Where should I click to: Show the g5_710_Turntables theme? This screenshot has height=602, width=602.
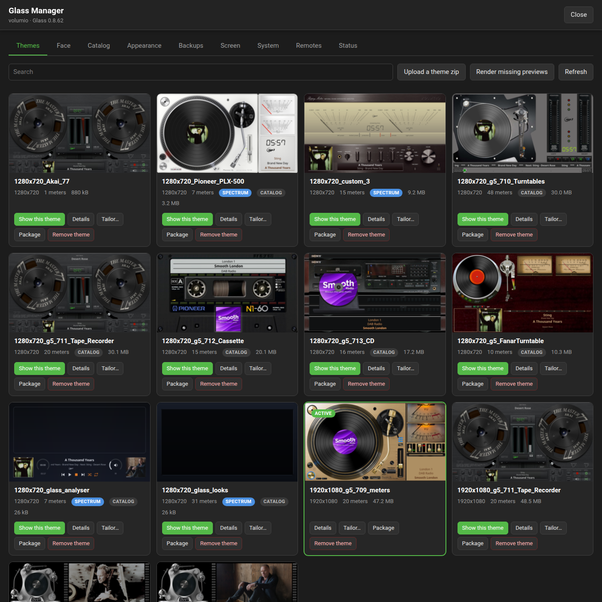[482, 219]
